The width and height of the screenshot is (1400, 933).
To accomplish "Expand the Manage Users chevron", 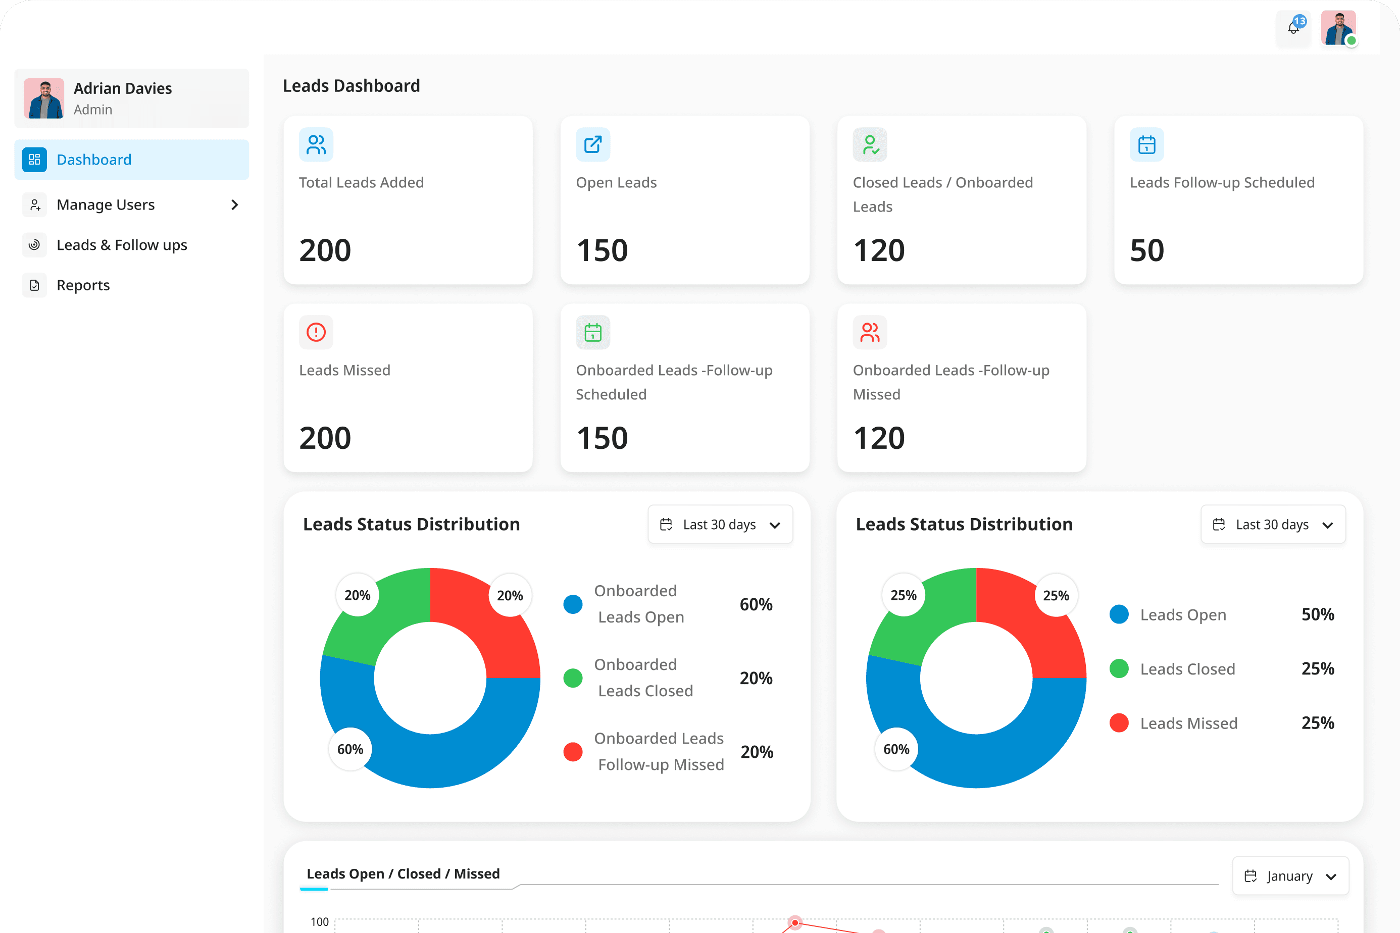I will [234, 204].
